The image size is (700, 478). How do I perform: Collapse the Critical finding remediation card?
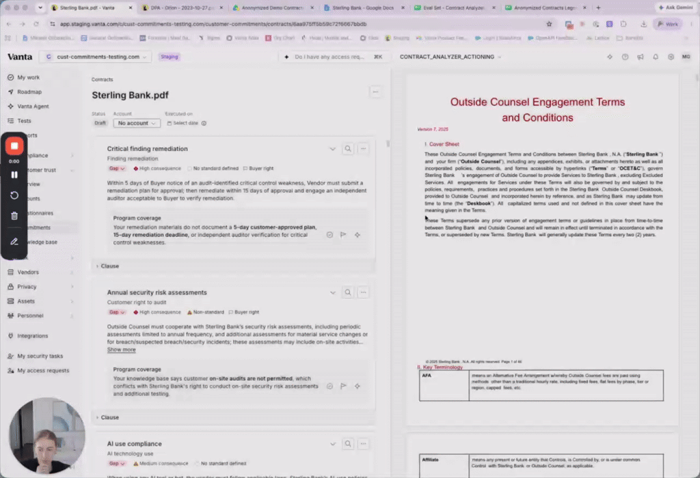[x=333, y=149]
